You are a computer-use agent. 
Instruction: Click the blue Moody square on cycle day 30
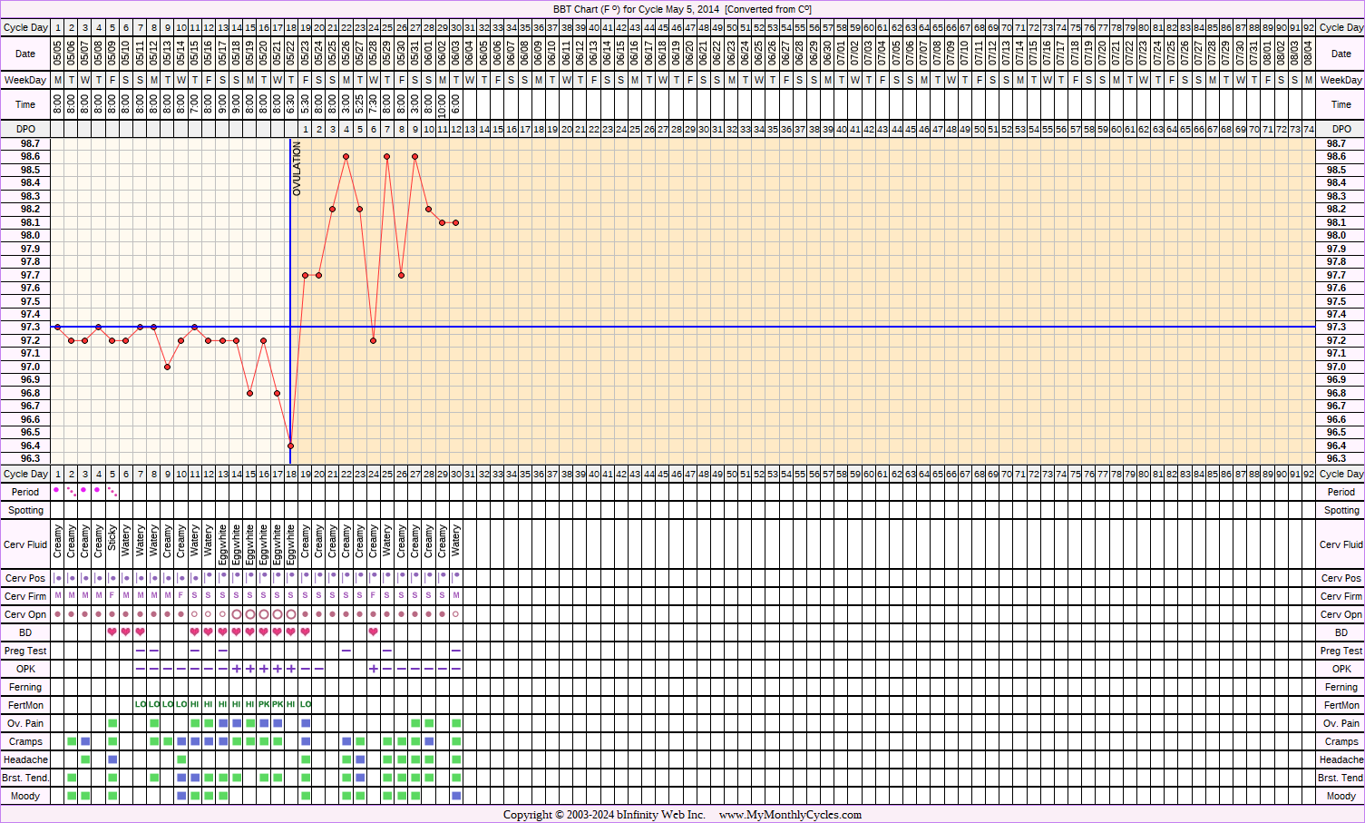pos(456,796)
